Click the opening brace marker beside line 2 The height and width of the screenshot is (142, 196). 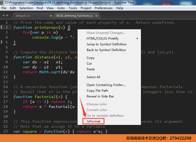click(1, 27)
